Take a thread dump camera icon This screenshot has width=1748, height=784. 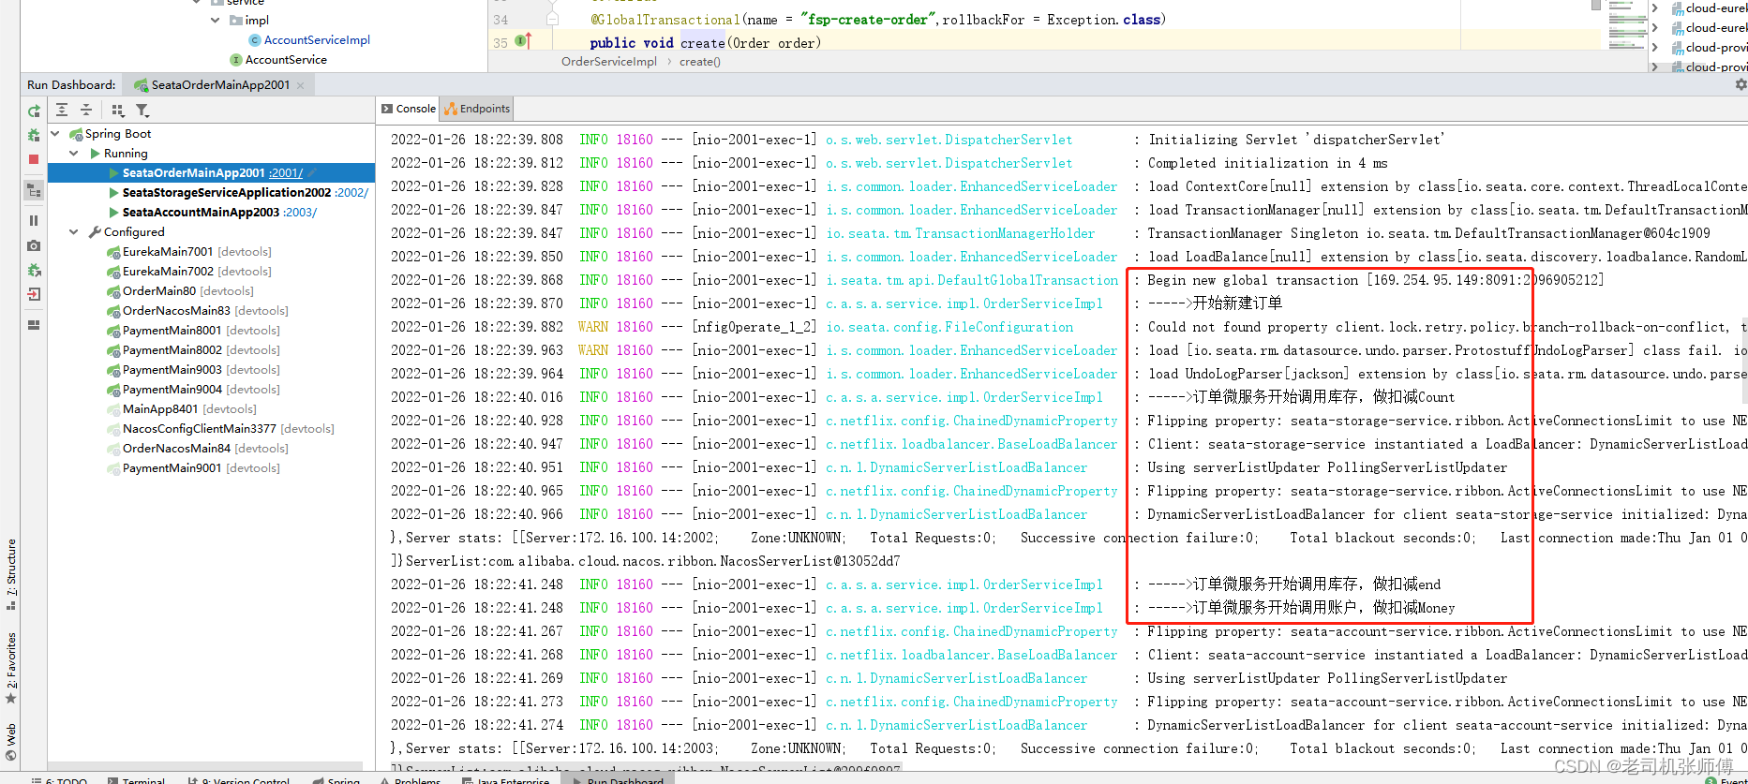pos(34,245)
